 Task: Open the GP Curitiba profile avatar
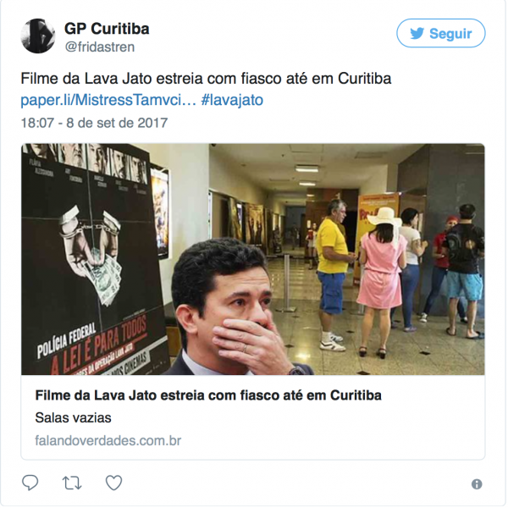38,36
